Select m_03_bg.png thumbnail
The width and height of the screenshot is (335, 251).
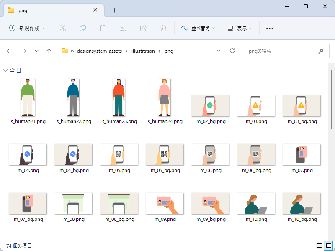[x=301, y=106]
